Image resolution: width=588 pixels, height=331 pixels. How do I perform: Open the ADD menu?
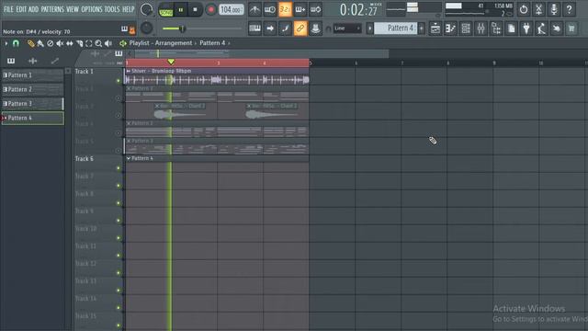pos(33,9)
